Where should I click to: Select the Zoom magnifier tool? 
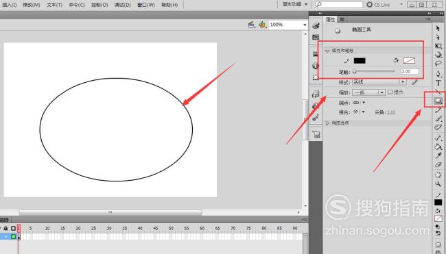438,183
